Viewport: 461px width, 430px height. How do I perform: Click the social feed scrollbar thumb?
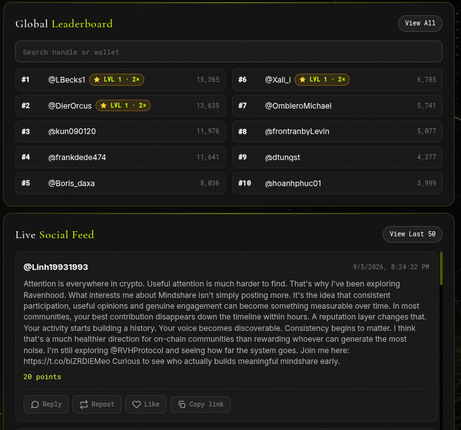(441, 268)
